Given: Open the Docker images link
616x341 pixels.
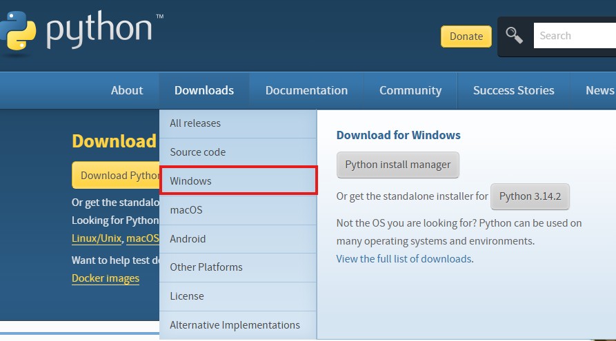Looking at the screenshot, I should click(x=106, y=278).
